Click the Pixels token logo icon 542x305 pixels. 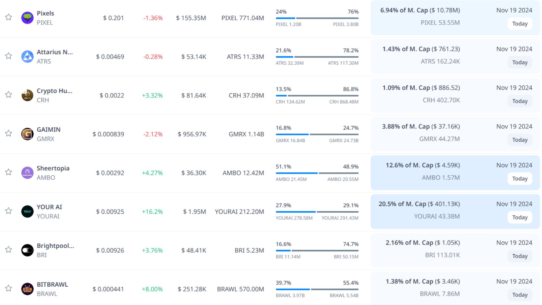pos(27,18)
